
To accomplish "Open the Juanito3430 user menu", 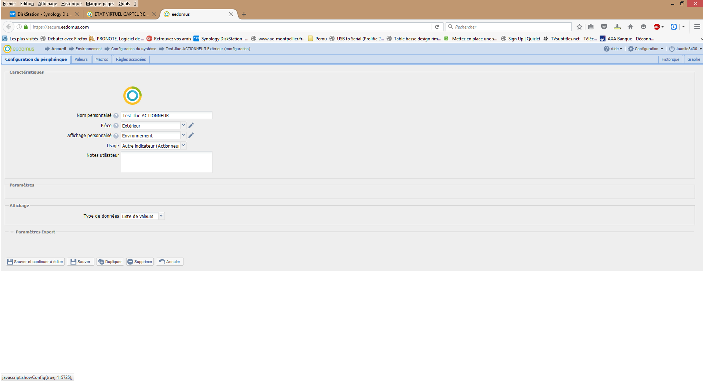I will coord(685,49).
